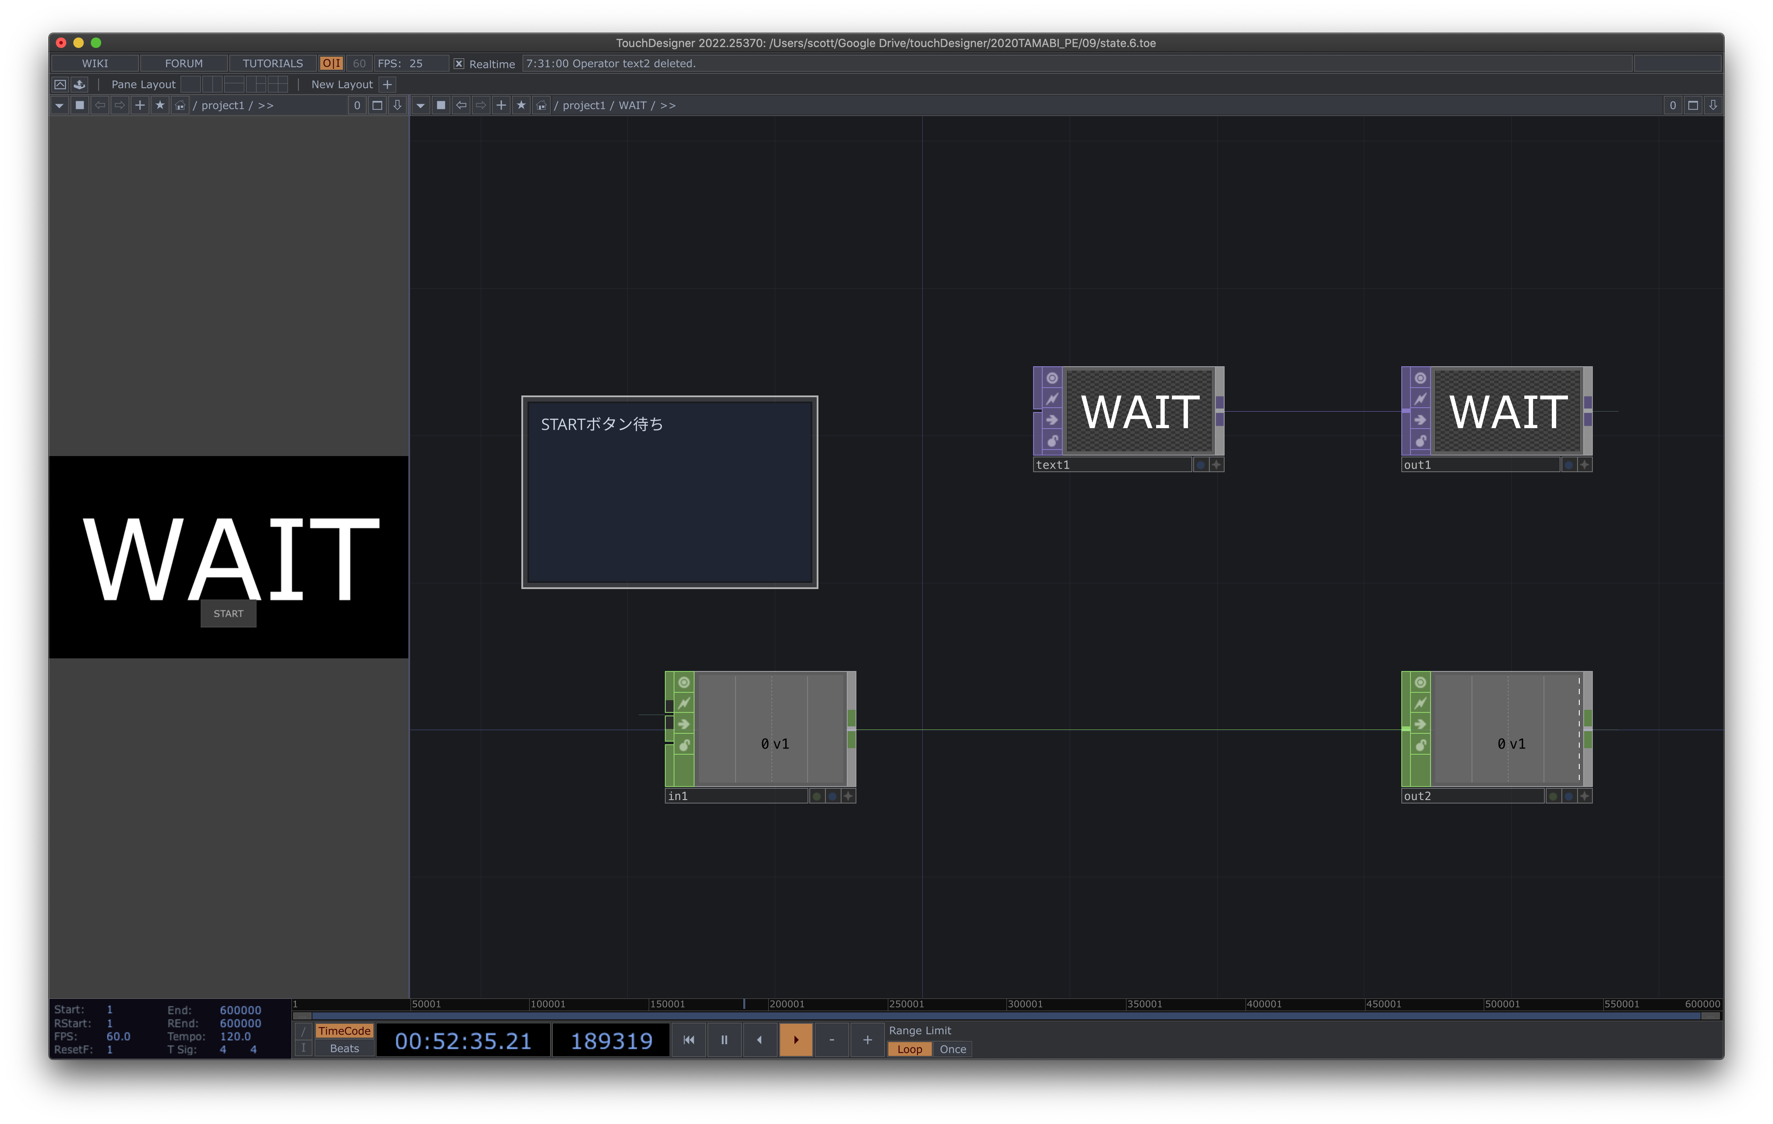Screen dimensions: 1773x1124
Task: Click perform mode icon in toolbar
Action: (x=60, y=85)
